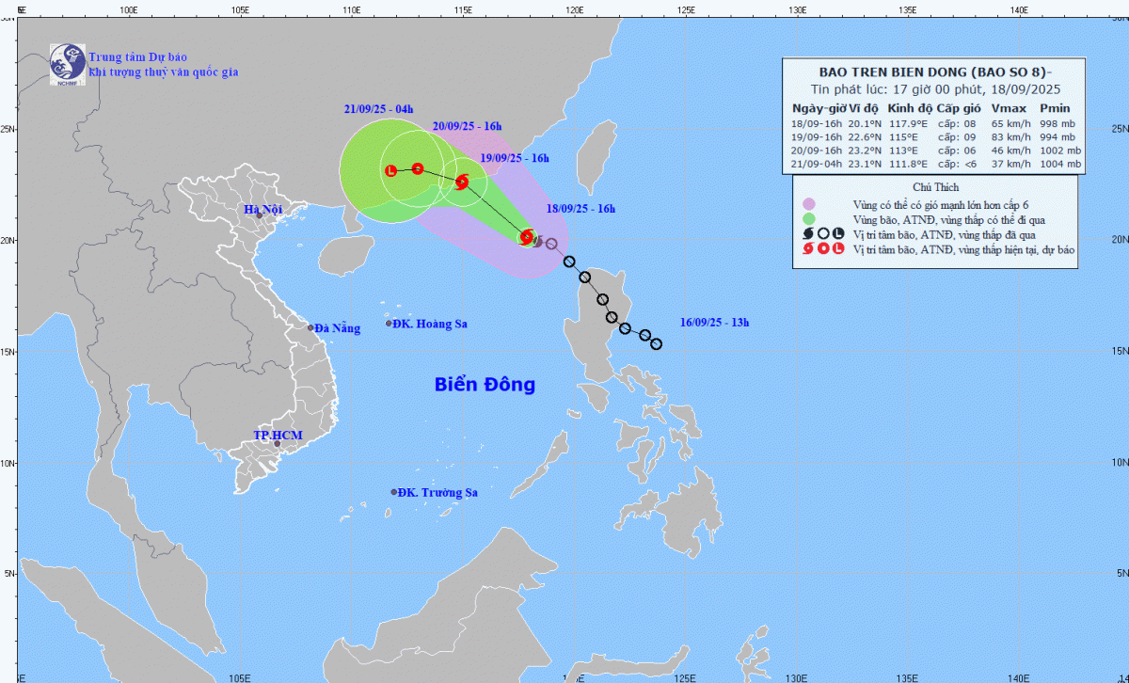Click the Hà Nội city dot marker

260,215
